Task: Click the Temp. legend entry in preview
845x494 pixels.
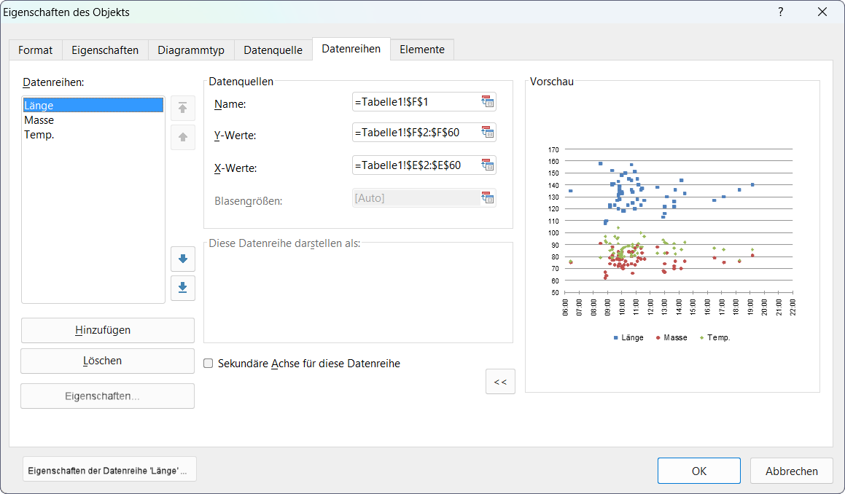Action: 714,338
